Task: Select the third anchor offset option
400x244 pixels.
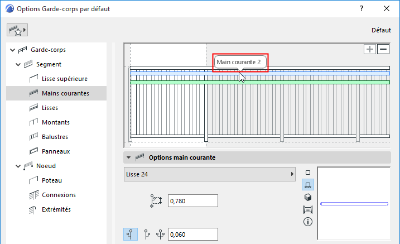Action: pyautogui.click(x=161, y=235)
